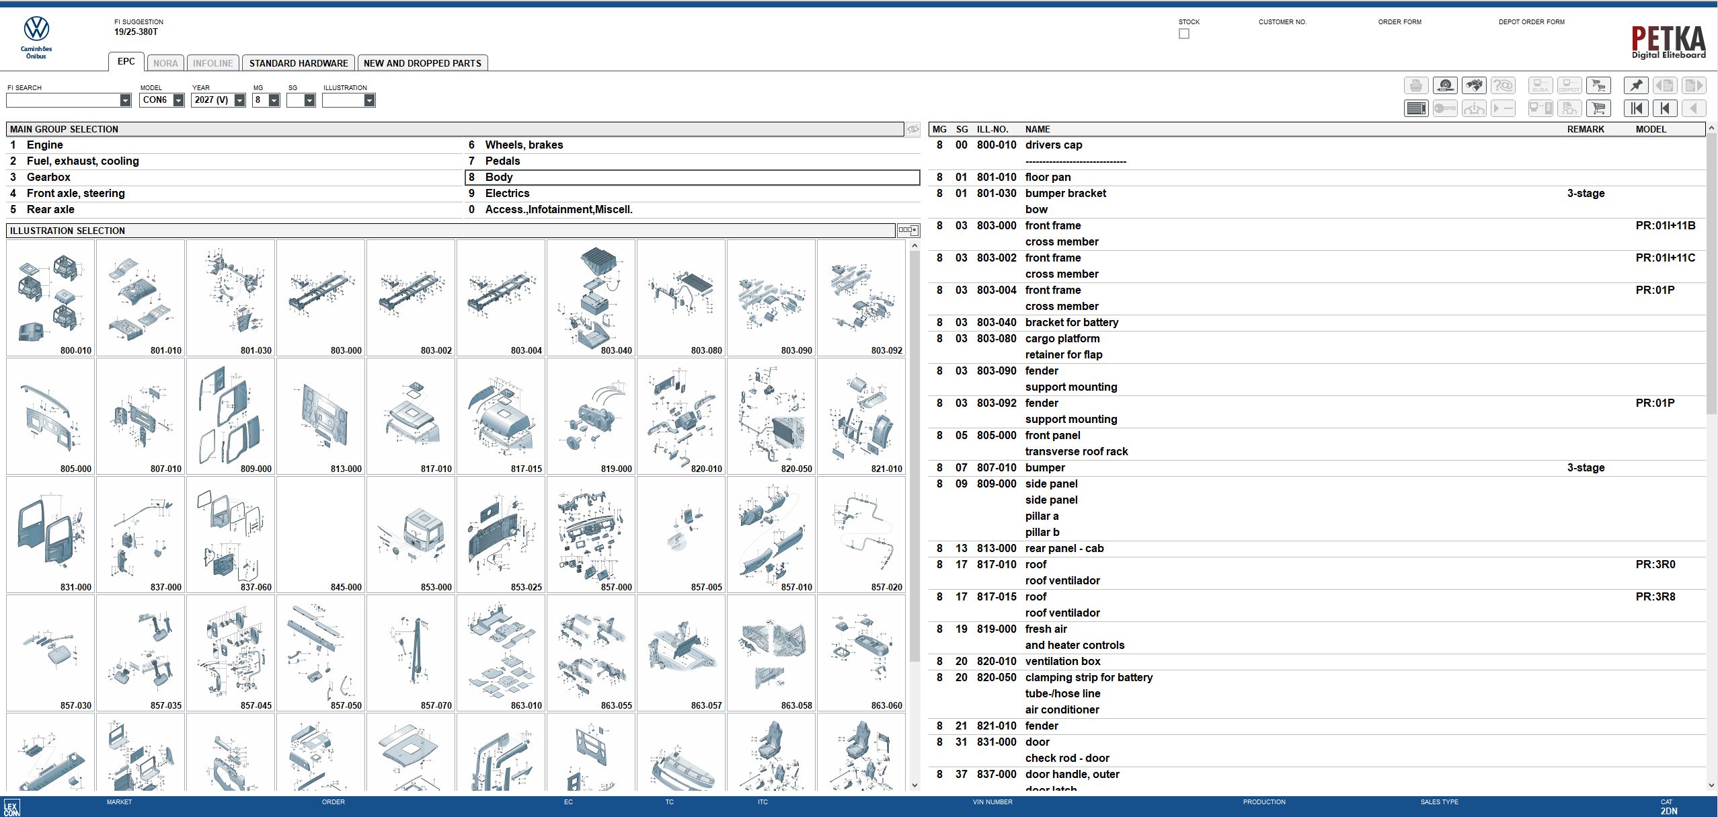Screen dimensions: 1718x817
Task: Select the 'rear panel - cab' row
Action: point(1317,549)
